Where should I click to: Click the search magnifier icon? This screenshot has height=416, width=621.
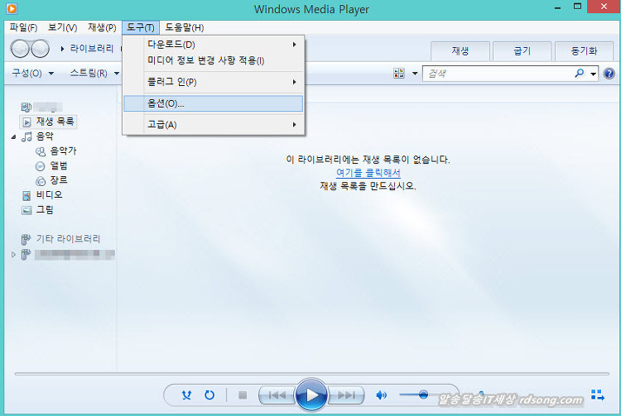580,74
